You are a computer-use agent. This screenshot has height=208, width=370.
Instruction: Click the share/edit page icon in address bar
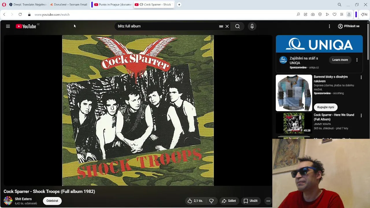pyautogui.click(x=306, y=14)
